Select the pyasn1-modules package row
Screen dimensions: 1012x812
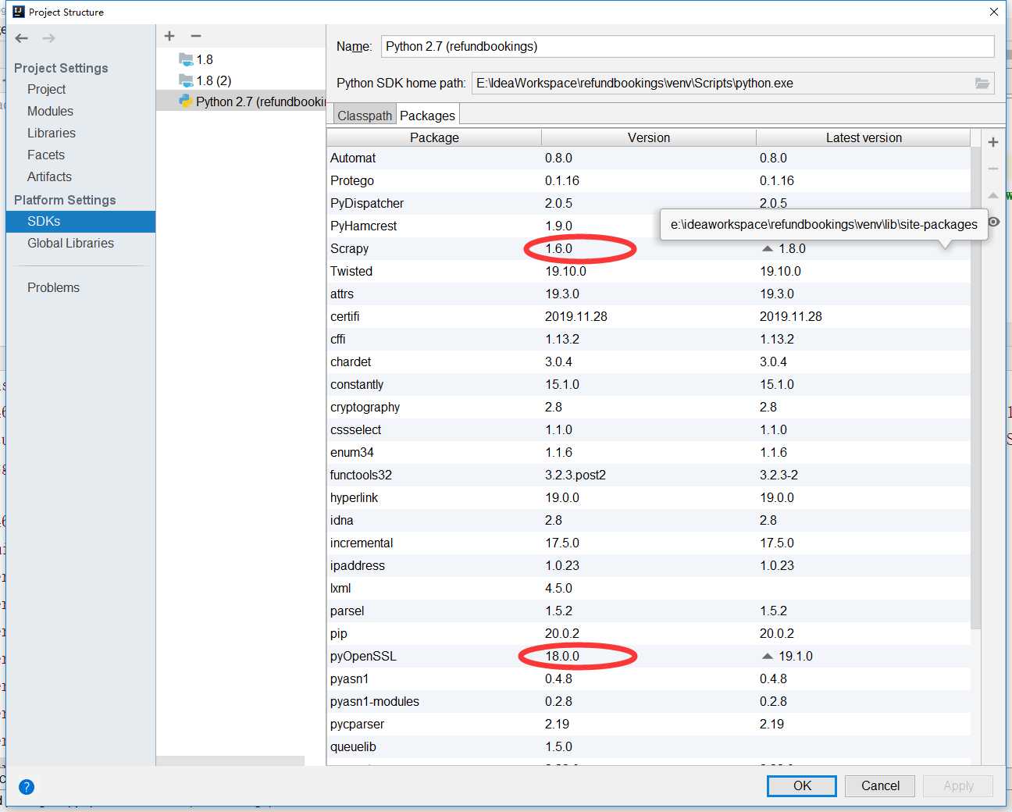click(649, 701)
